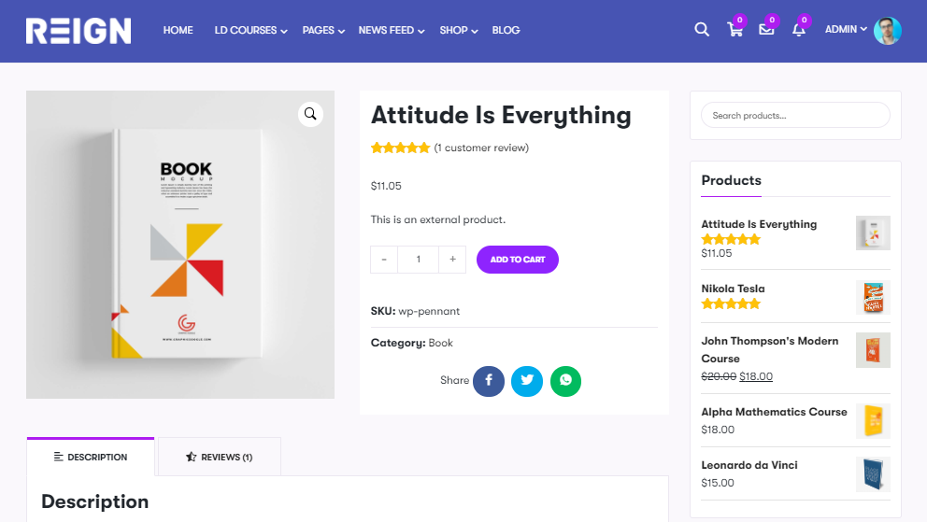
Task: Click the Add to Cart button
Action: [x=518, y=260]
